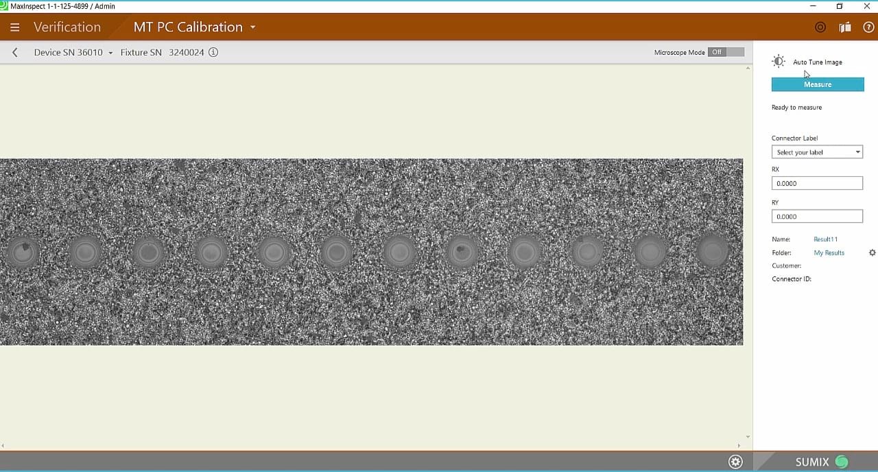This screenshot has height=472, width=878.
Task: Click the vertical scrollbar down arrow
Action: coord(748,436)
